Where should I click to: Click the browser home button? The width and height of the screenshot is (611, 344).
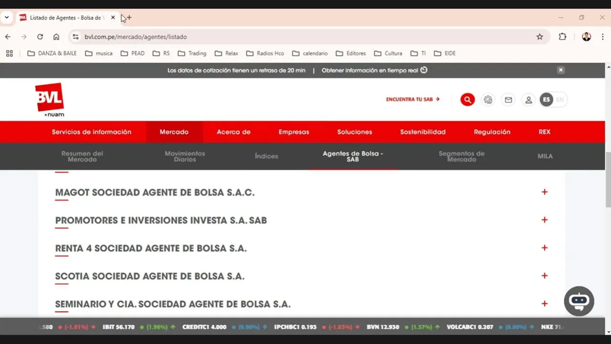point(56,37)
